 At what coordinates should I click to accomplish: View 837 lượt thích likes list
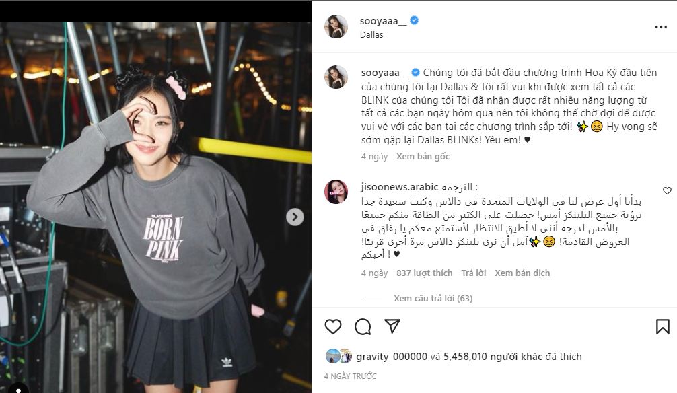425,273
